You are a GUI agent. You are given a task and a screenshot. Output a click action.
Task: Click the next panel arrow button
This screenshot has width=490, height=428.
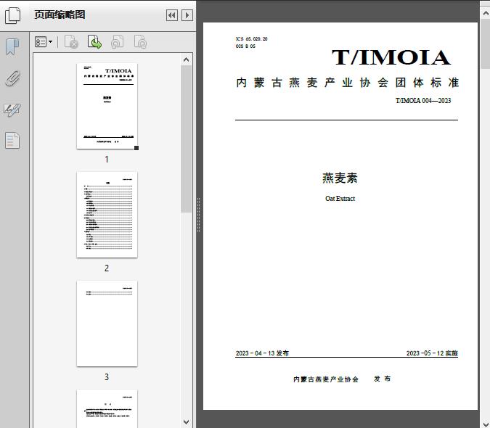pos(187,15)
